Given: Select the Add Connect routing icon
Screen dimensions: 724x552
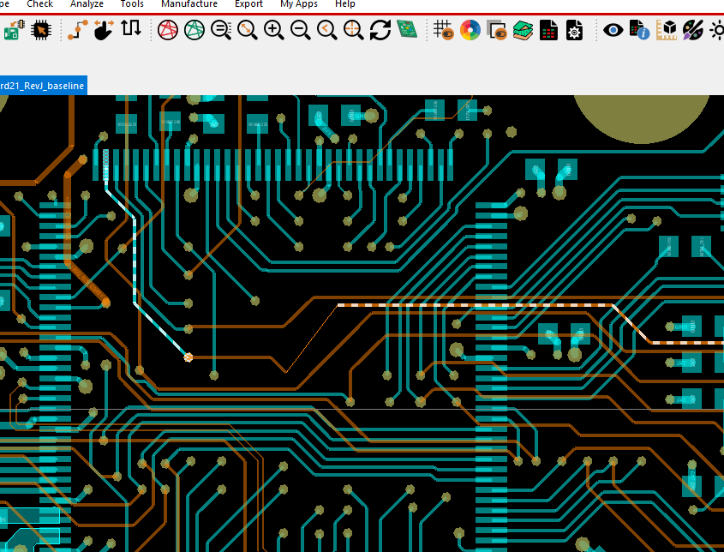Looking at the screenshot, I should pos(75,29).
